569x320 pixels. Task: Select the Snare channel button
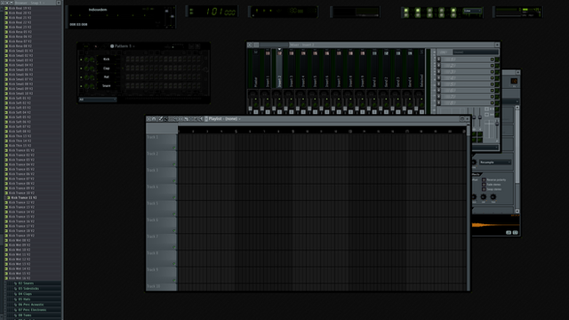tap(107, 86)
